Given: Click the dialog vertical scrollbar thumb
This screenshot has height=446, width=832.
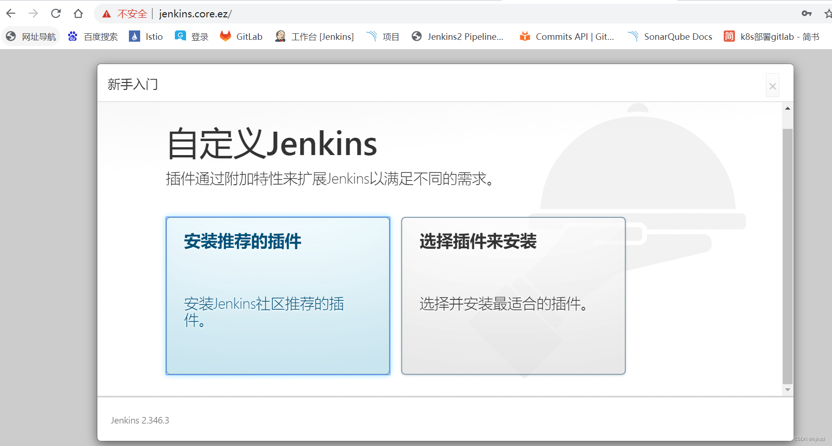Looking at the screenshot, I should 787,255.
